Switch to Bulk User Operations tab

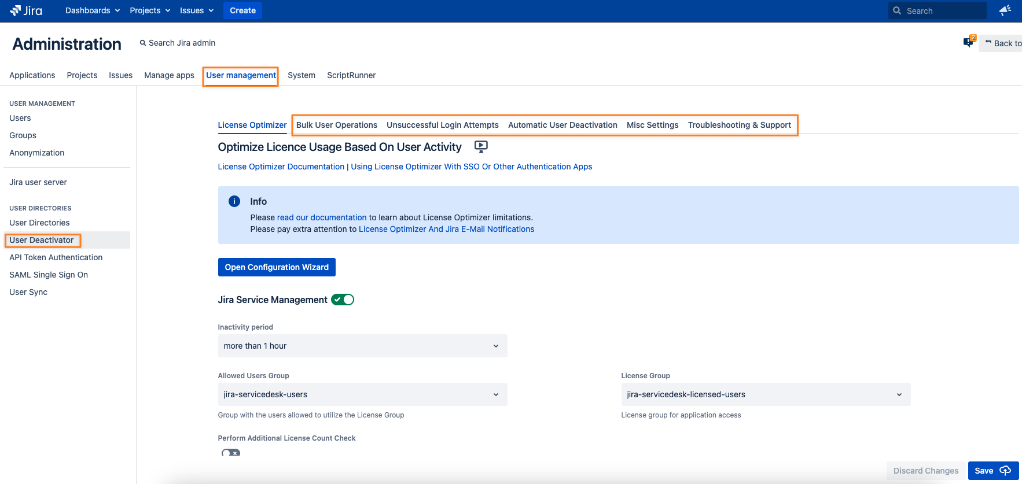(336, 125)
